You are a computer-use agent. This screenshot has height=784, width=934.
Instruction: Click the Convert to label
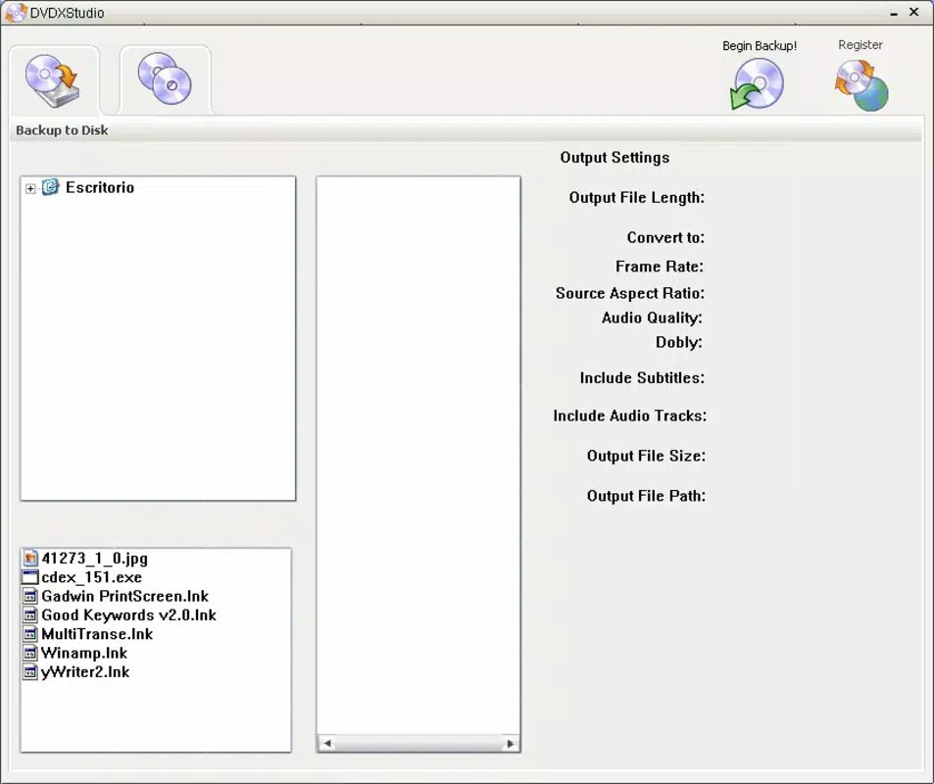pyautogui.click(x=665, y=238)
